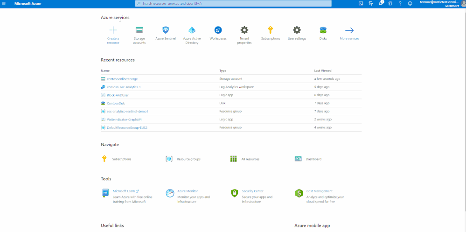Open the Directory and subscription filter icon

tap(370, 4)
